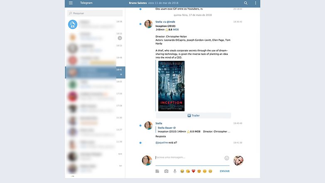325x183 pixels.
Task: Open the IMDB rating link
Action: click(x=175, y=30)
